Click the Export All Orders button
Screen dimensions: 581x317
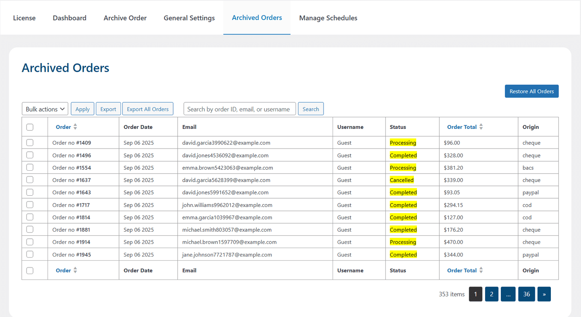point(148,109)
